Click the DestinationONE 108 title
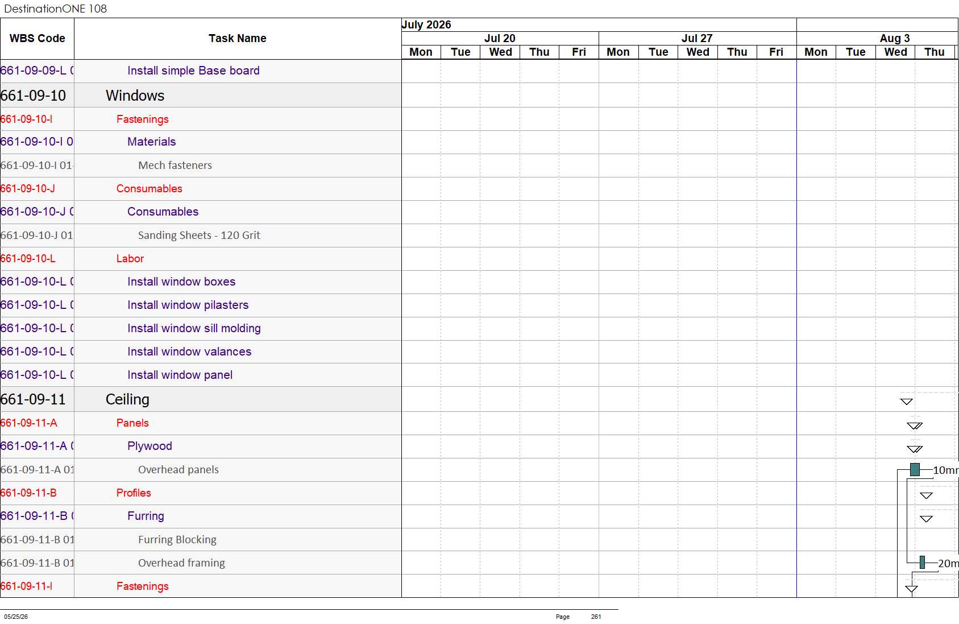Viewport: 959px width, 624px height. coord(56,9)
